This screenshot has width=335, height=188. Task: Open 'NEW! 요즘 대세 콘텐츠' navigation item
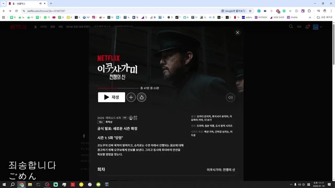pos(78,27)
